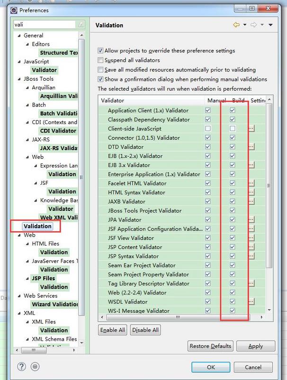Open settings for JPA Validator

pos(251,219)
